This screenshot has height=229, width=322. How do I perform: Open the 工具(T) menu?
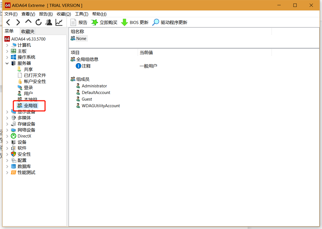pos(82,14)
